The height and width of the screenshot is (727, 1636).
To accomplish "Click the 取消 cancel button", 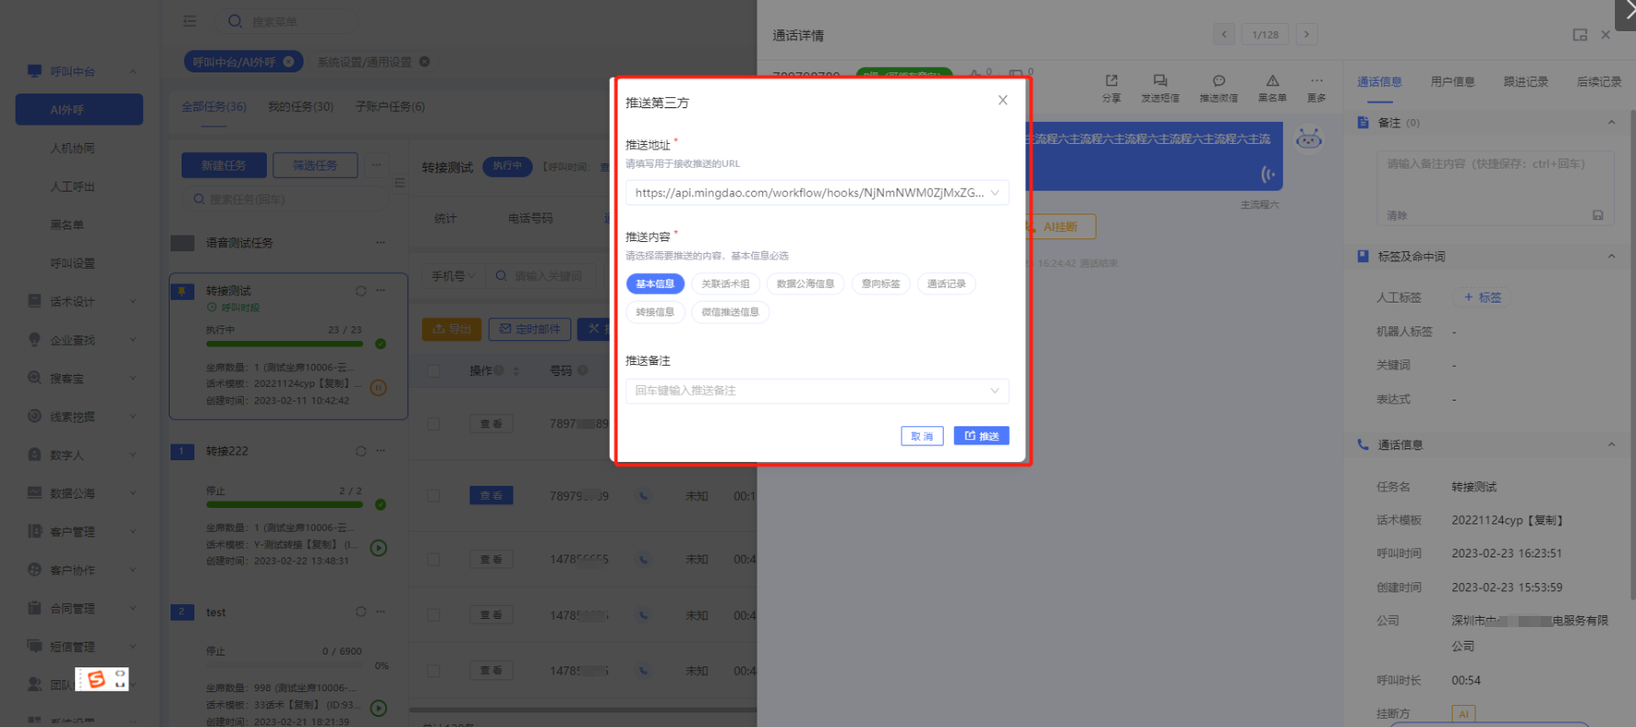I will pyautogui.click(x=922, y=436).
